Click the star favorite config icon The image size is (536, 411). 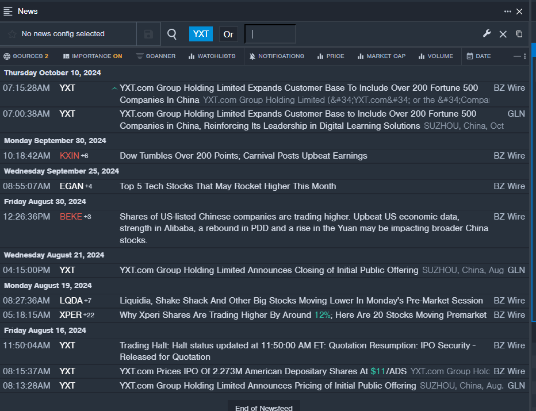(x=12, y=34)
